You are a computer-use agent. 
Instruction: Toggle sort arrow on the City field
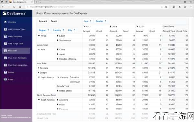pyautogui.click(x=74, y=30)
